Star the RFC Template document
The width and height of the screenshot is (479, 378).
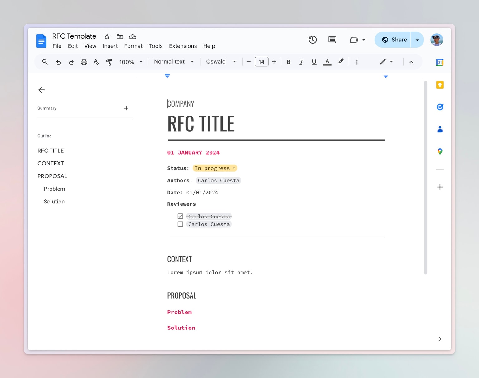[x=107, y=37]
